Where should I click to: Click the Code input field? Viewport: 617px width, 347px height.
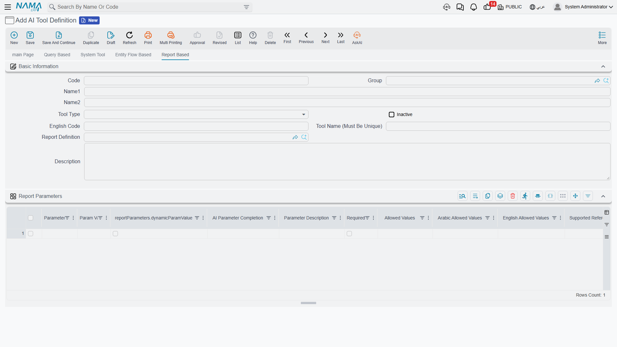click(x=196, y=81)
